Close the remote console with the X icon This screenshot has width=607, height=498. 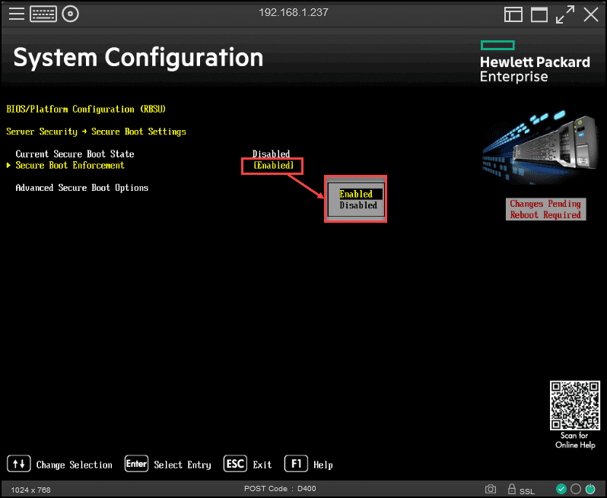click(x=591, y=14)
